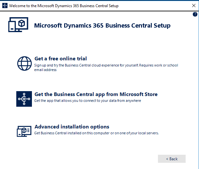Click the word Store in Microsoft Store heading

[x=151, y=94]
